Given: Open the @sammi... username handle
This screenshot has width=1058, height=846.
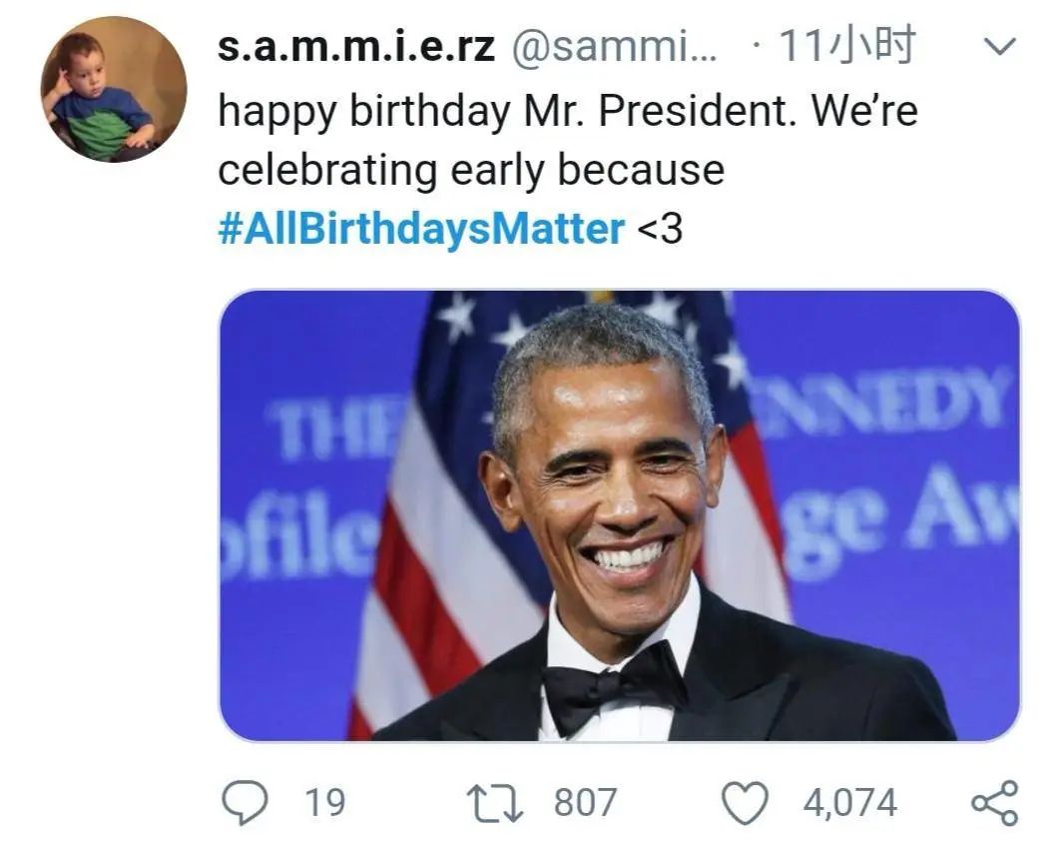Looking at the screenshot, I should [x=615, y=47].
